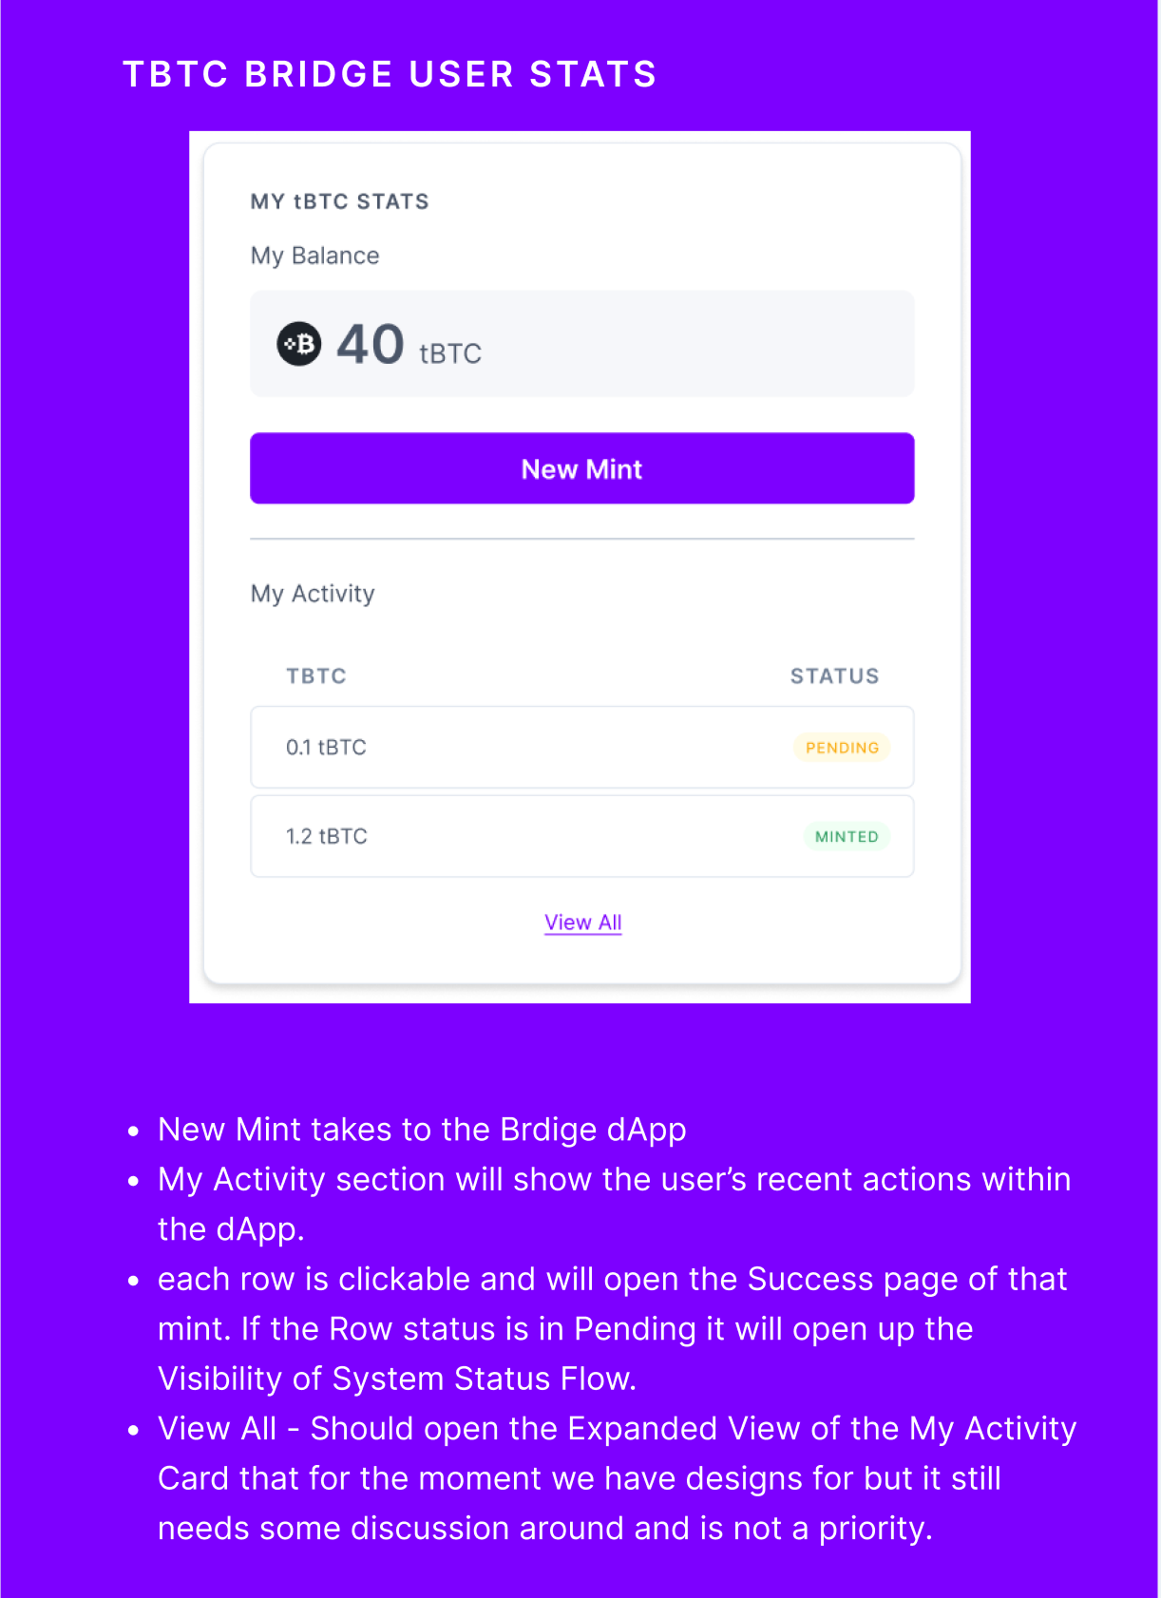Select the STATUS column header
The width and height of the screenshot is (1161, 1598).
tap(834, 675)
